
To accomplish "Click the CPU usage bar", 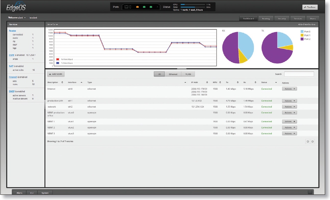I will point(193,4).
